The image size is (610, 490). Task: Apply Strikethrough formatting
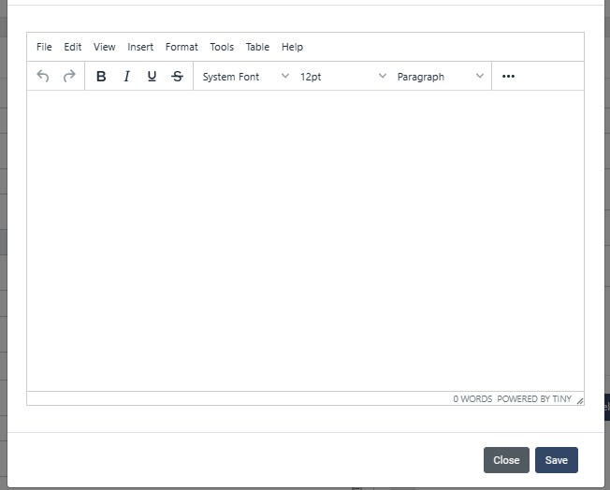point(178,77)
